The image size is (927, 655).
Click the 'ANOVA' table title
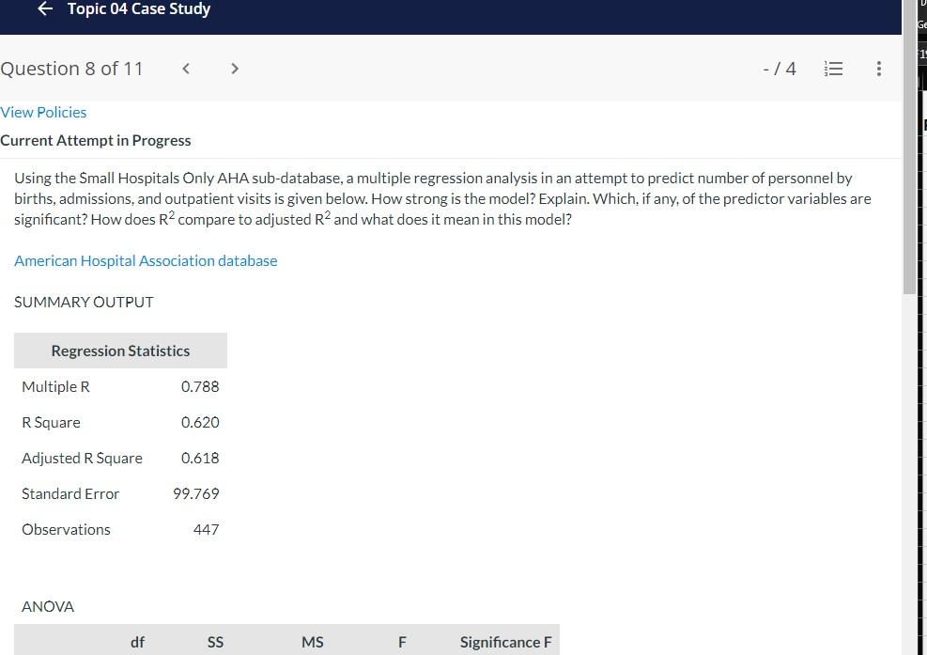[48, 607]
